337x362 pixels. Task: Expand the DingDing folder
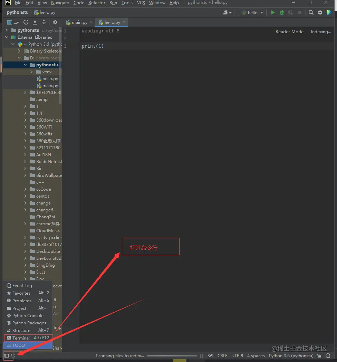tap(26, 265)
